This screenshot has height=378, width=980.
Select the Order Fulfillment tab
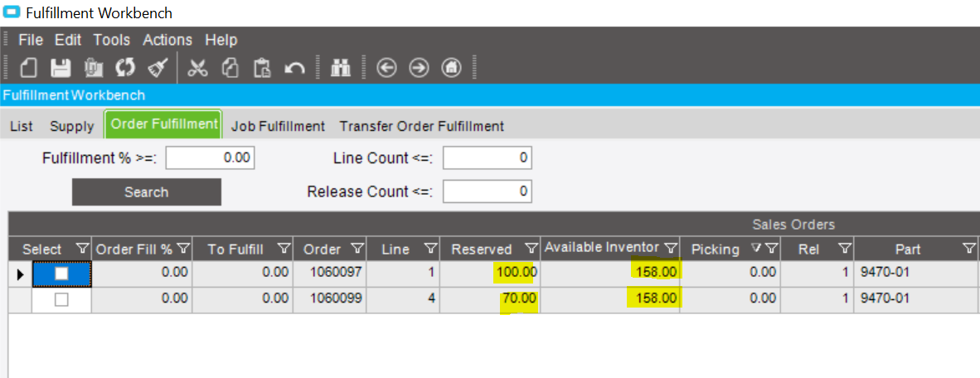163,124
